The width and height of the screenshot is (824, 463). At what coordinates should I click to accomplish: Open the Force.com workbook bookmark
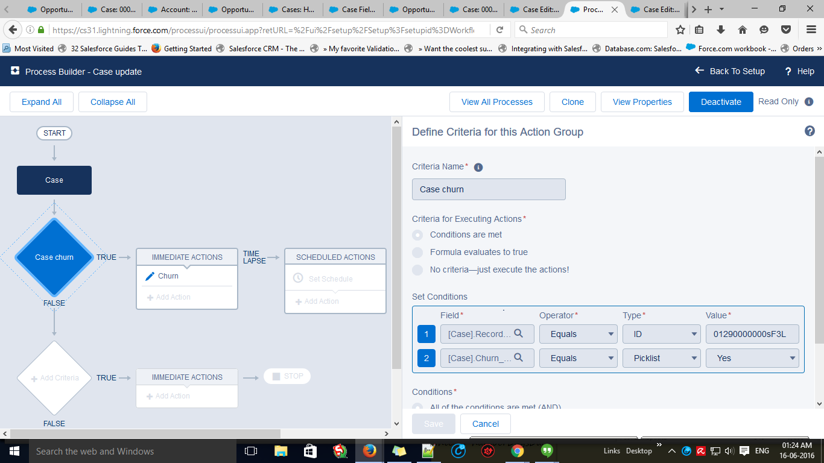pyautogui.click(x=731, y=49)
